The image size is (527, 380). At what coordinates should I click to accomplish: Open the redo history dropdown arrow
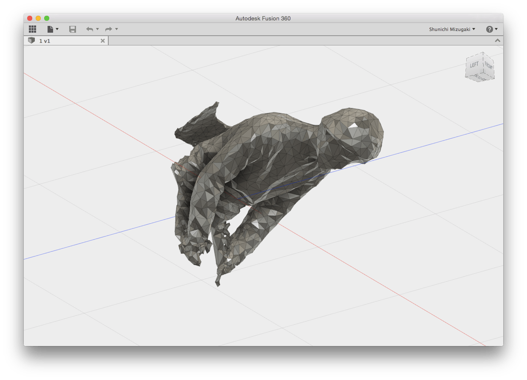pos(116,29)
